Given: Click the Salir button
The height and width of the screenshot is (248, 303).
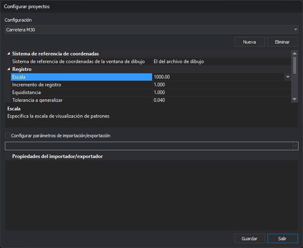Looking at the screenshot, I should tap(283, 239).
